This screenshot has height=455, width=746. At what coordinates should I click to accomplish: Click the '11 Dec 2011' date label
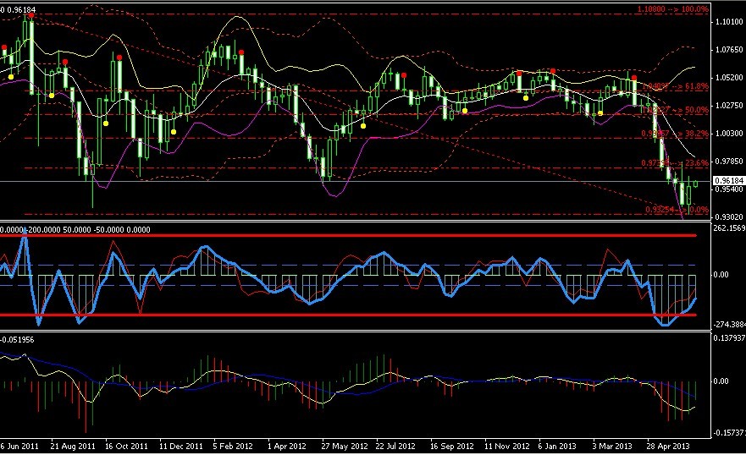181,446
